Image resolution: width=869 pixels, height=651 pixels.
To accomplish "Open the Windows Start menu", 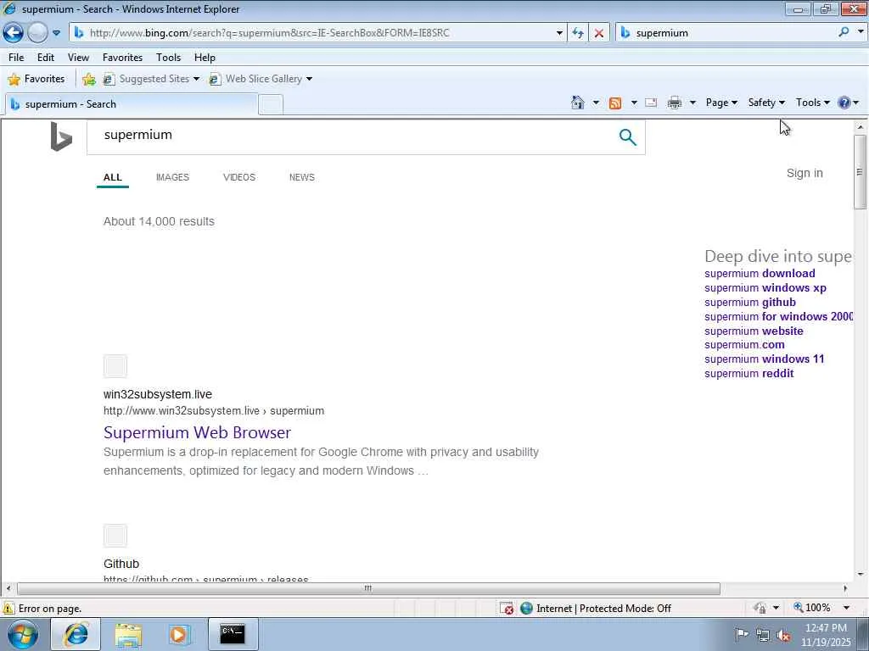I will coord(23,634).
